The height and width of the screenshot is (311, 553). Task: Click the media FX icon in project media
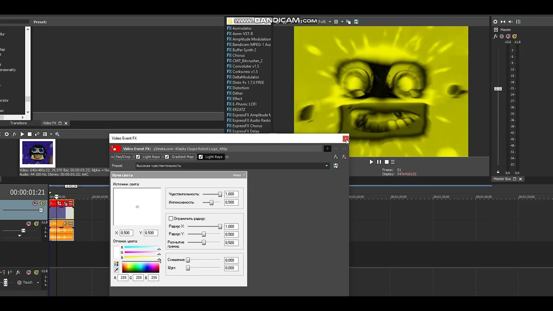14,134
